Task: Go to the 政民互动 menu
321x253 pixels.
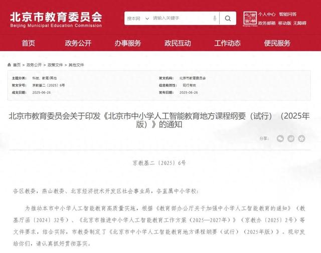Action: (178, 43)
